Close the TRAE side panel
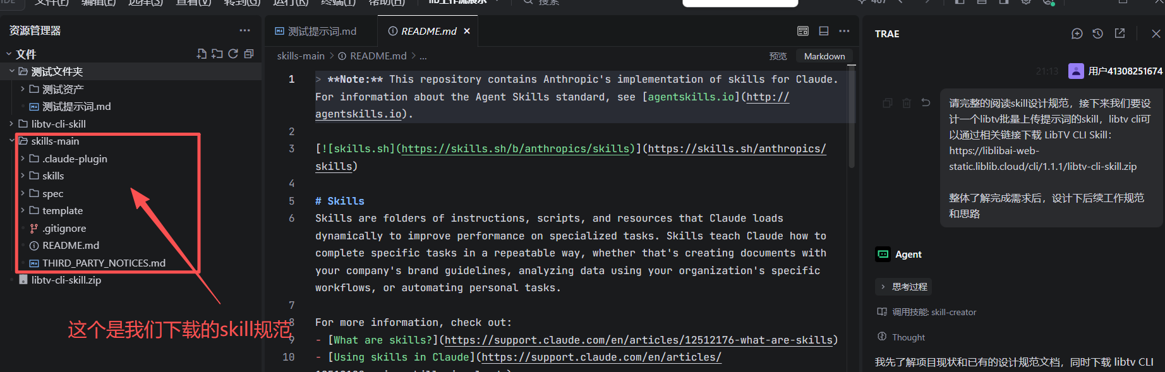Screen dimensions: 1165x372 point(1156,33)
